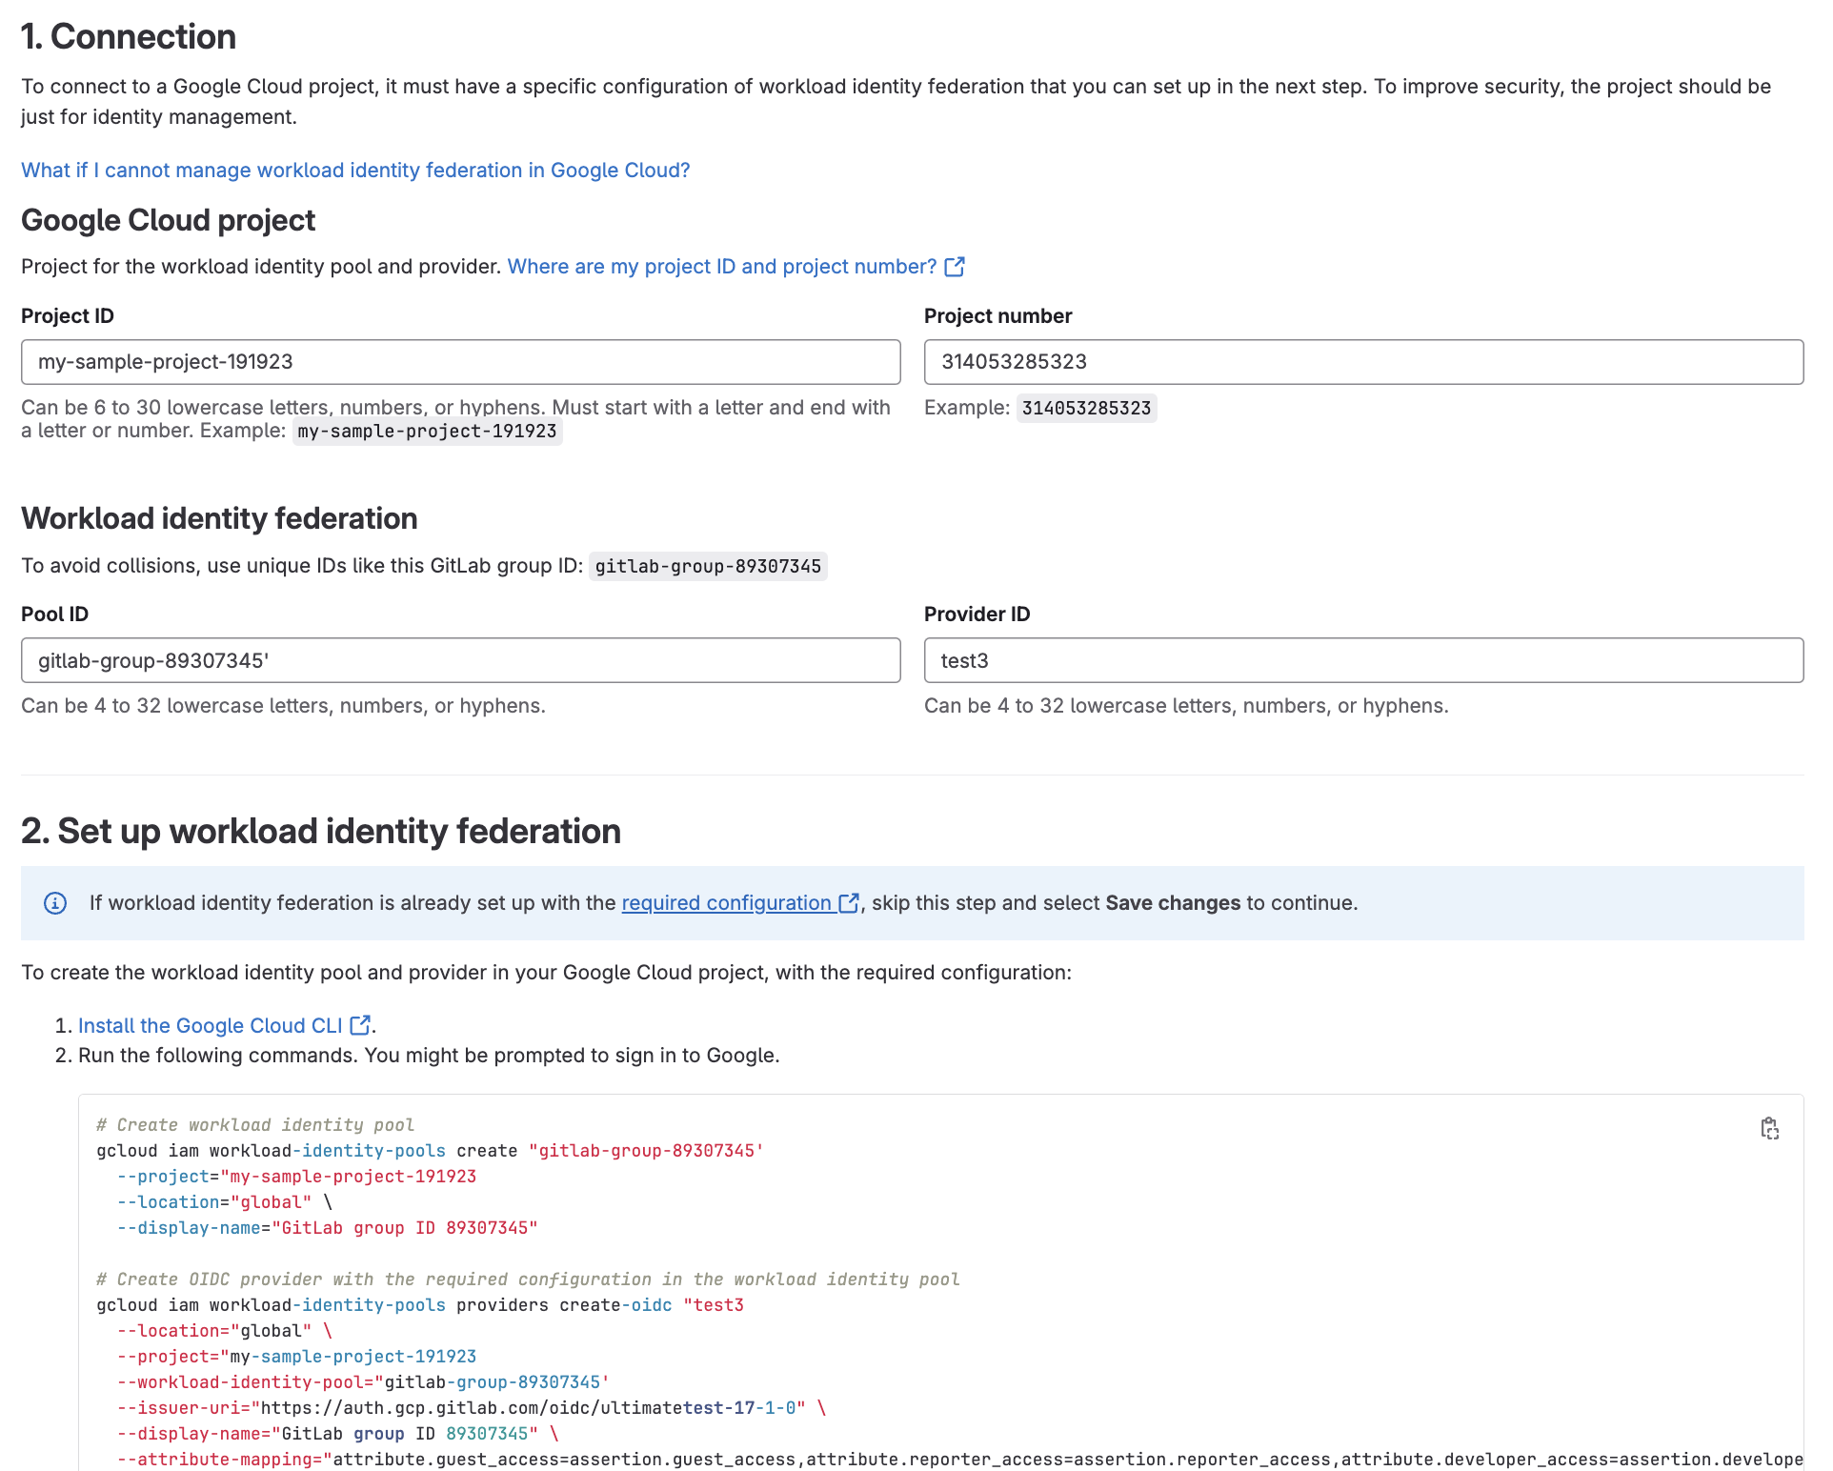Open the workload identity federation help link
The image size is (1833, 1471).
click(355, 170)
